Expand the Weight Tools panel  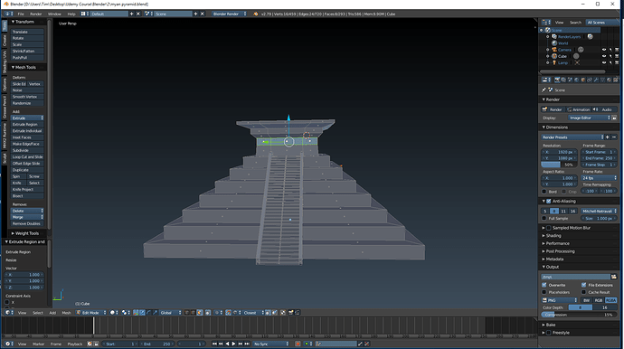[26, 233]
